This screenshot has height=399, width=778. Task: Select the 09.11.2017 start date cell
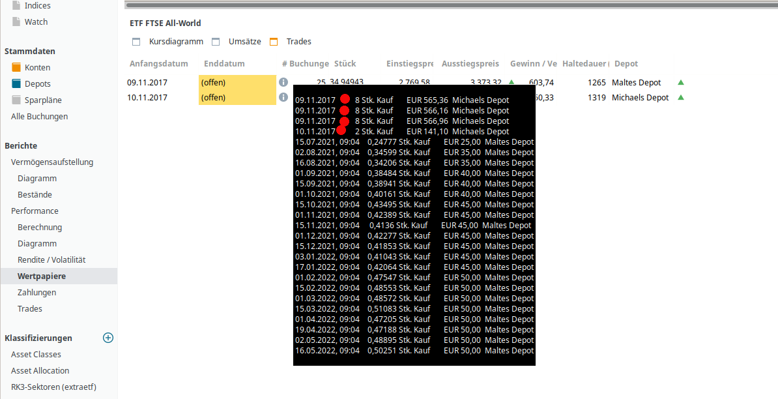point(147,82)
